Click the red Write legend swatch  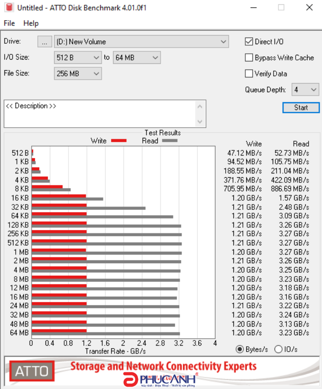[119, 141]
